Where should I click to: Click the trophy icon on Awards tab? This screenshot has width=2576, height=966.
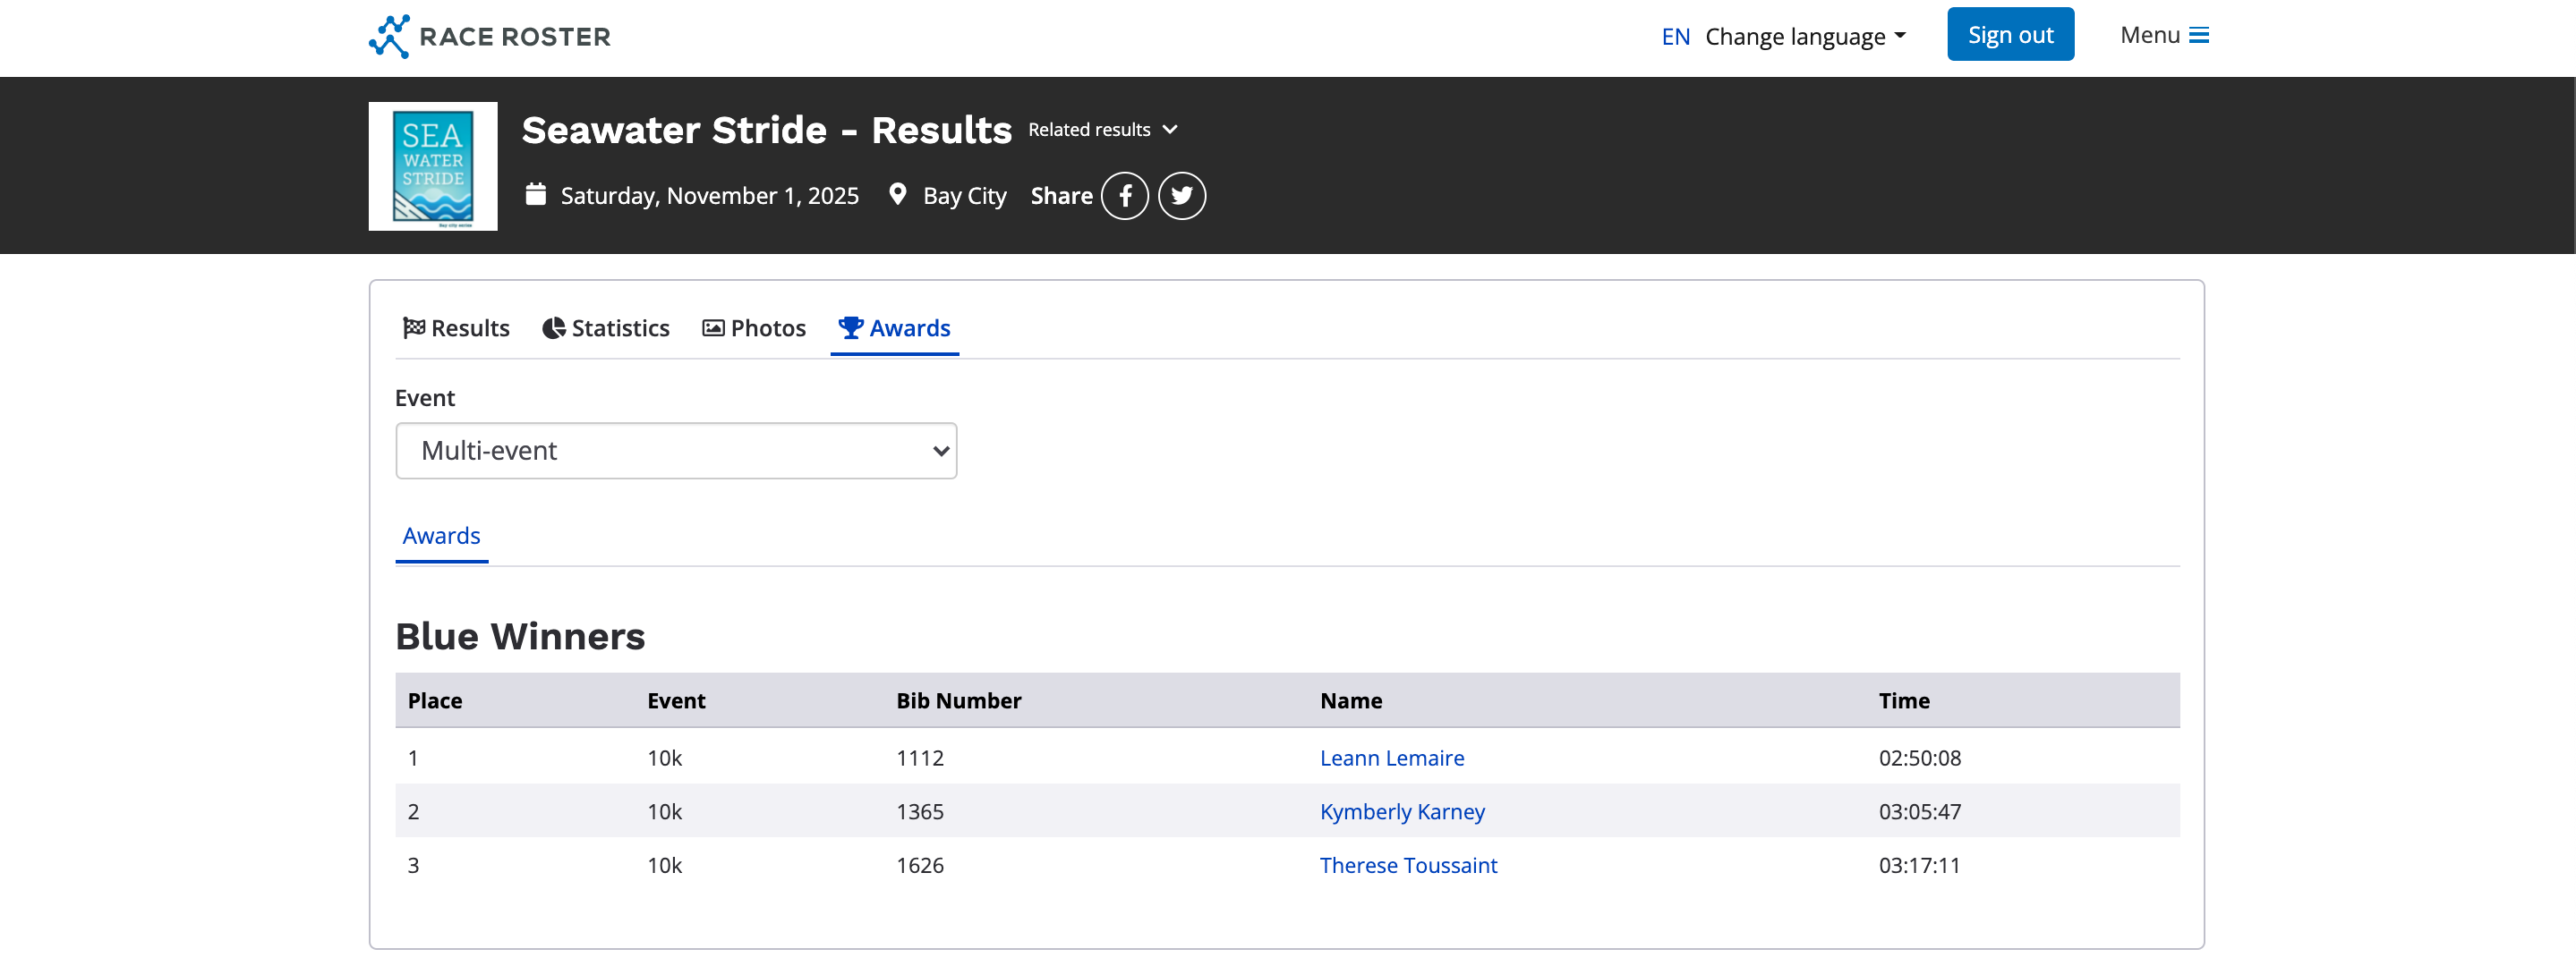click(x=850, y=327)
